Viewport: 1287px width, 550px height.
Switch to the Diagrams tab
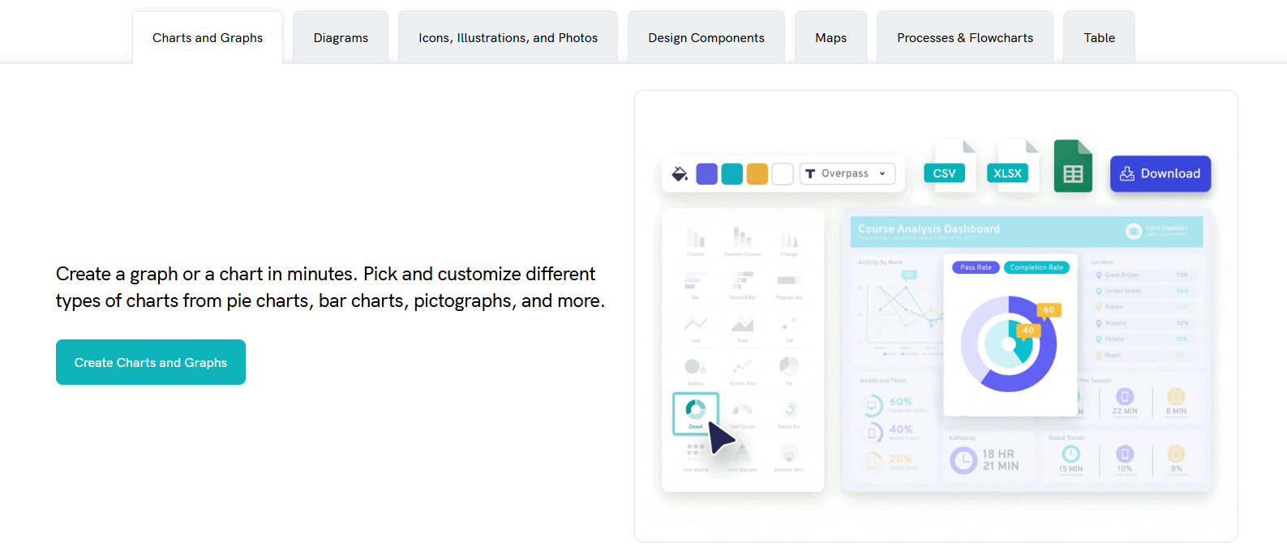coord(340,37)
